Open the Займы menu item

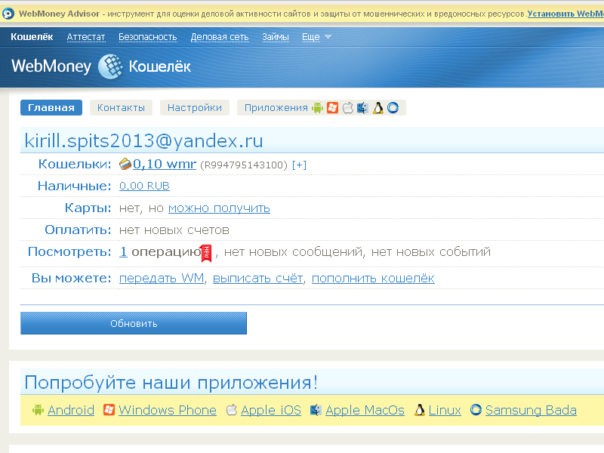[x=276, y=36]
